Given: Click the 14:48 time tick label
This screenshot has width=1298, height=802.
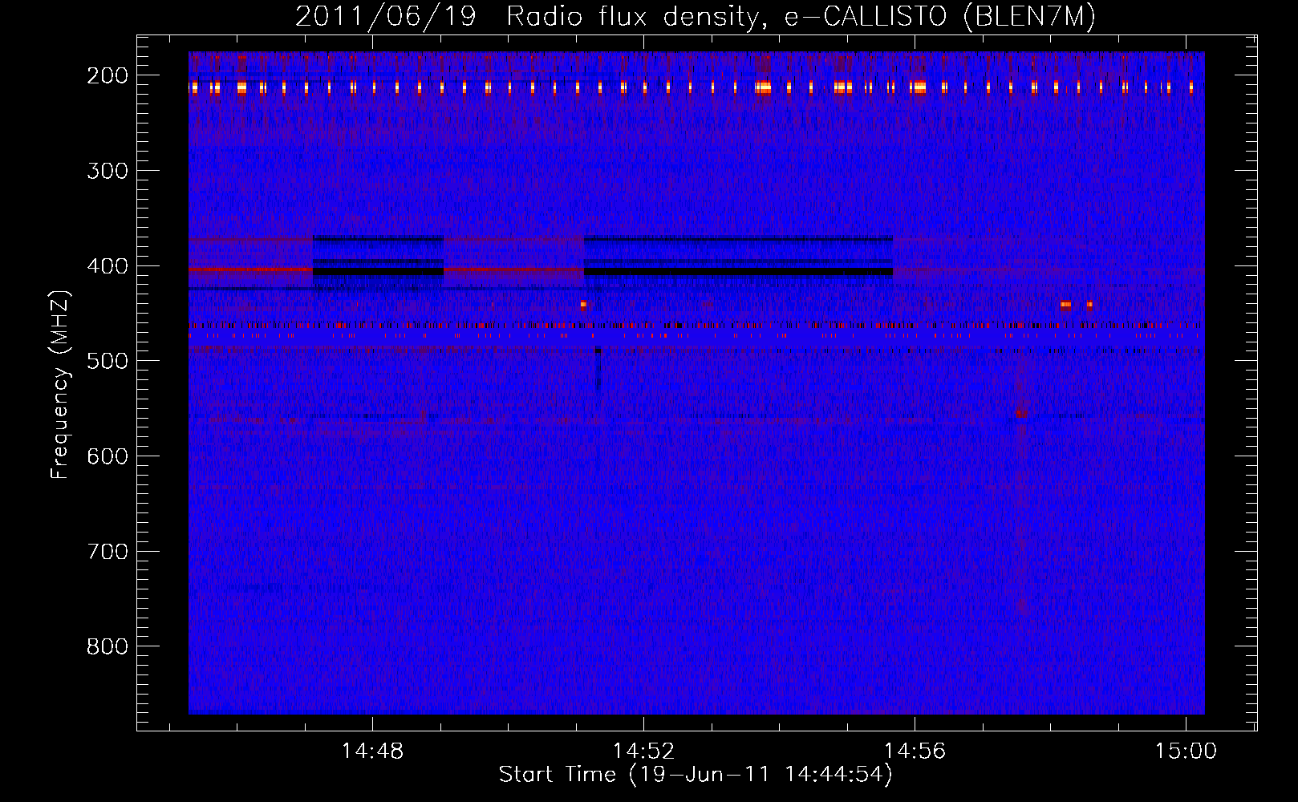Looking at the screenshot, I should coord(373,751).
